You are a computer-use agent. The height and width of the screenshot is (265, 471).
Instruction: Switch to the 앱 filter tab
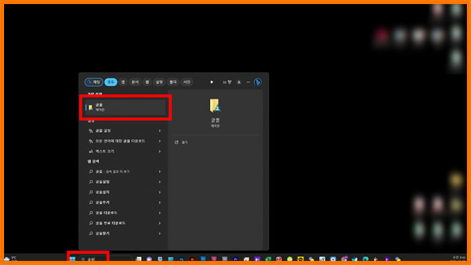pyautogui.click(x=123, y=82)
